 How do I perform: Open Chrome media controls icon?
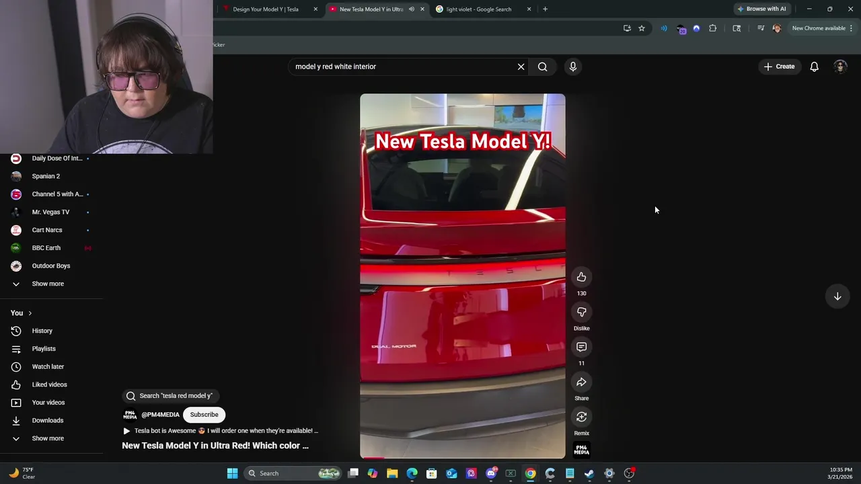(761, 28)
